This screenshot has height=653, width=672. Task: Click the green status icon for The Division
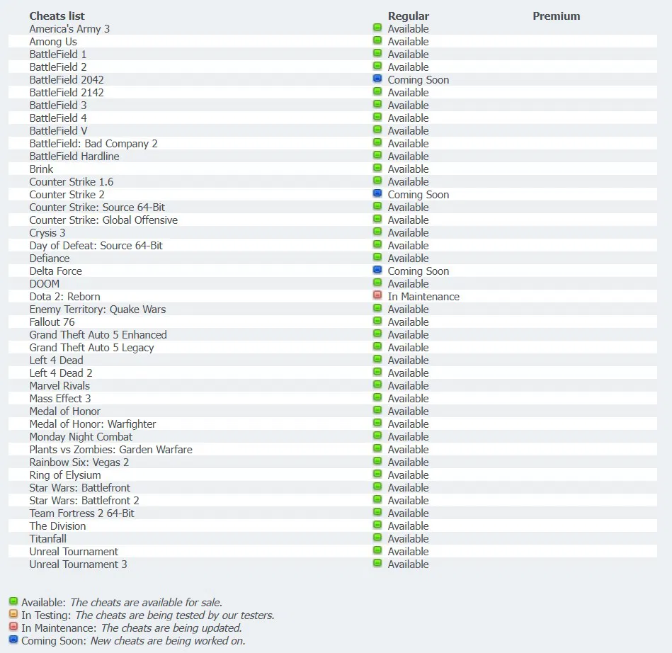tap(377, 525)
